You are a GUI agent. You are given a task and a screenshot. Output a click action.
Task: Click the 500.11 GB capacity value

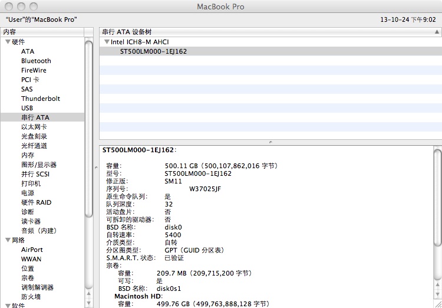(x=221, y=166)
